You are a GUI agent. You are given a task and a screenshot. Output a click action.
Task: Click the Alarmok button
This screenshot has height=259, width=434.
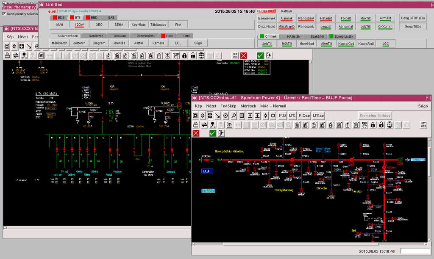287,18
